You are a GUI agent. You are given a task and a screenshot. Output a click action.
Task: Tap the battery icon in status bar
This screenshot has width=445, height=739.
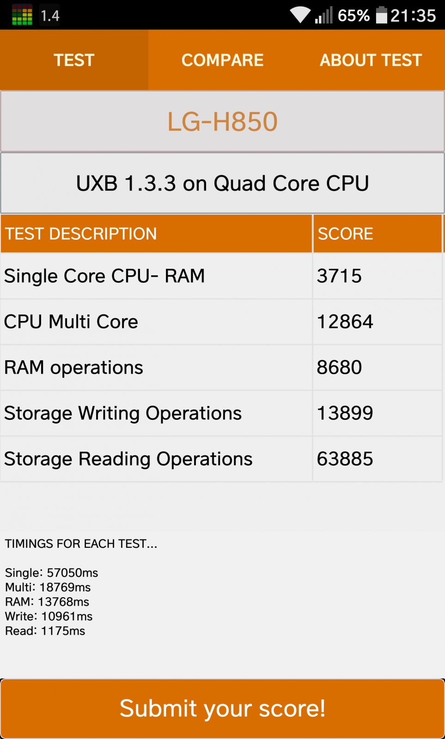click(381, 15)
